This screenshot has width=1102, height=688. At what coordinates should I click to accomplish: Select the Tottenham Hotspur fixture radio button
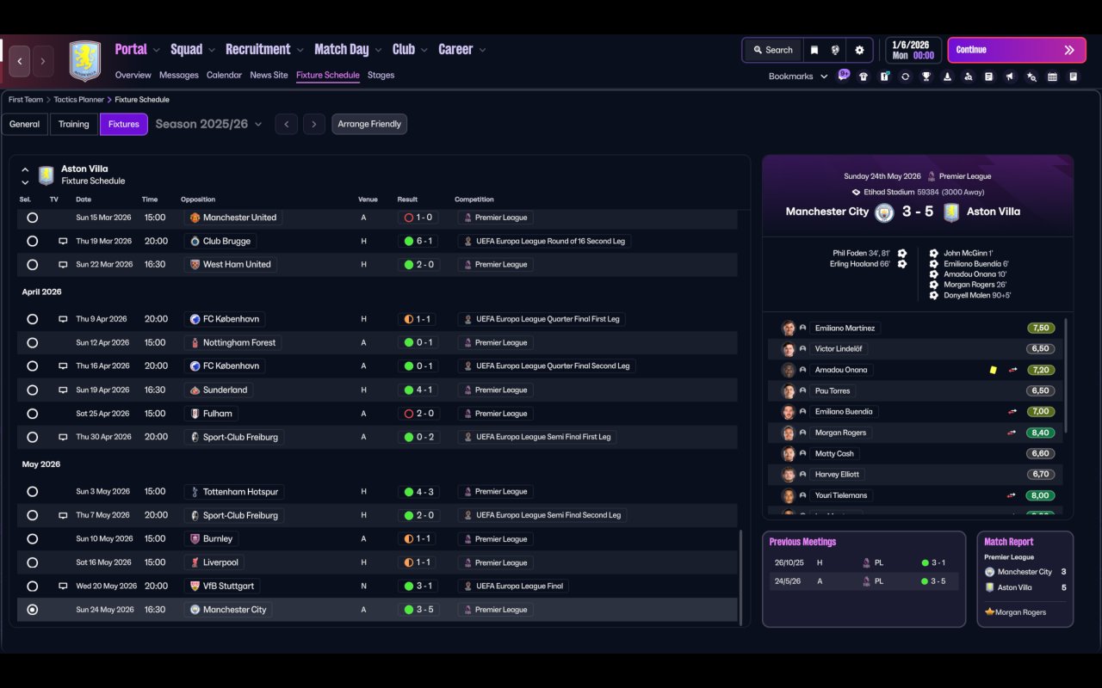[x=32, y=492]
